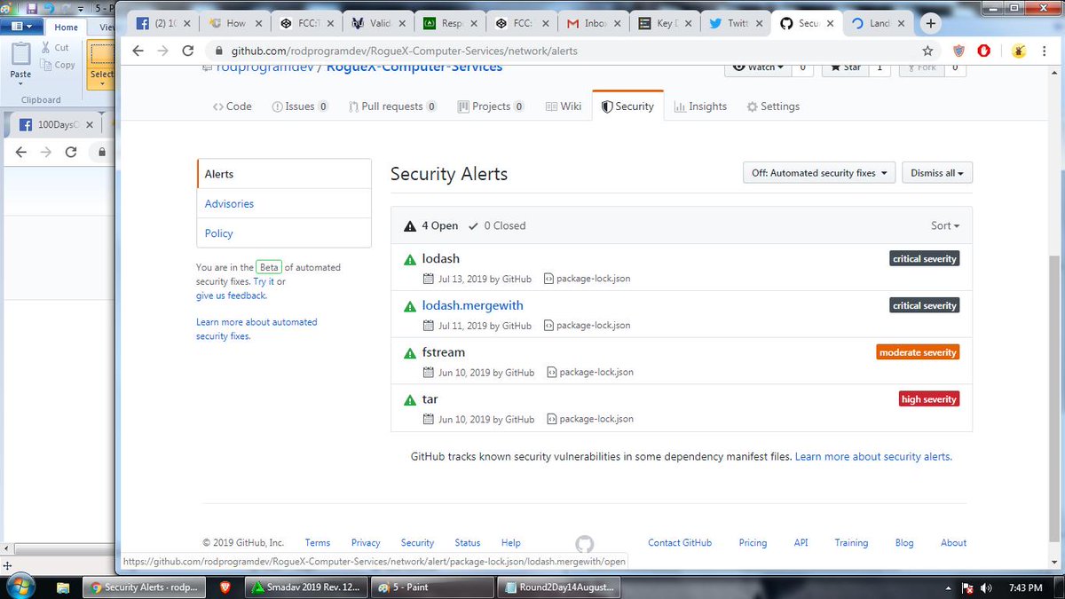1065x599 pixels.
Task: Click the file icon in the tar row
Action: click(x=551, y=419)
